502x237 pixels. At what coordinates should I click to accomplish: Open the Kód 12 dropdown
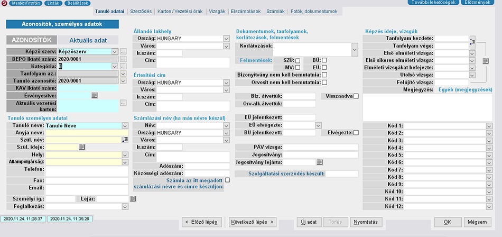pyautogui.click(x=489, y=206)
